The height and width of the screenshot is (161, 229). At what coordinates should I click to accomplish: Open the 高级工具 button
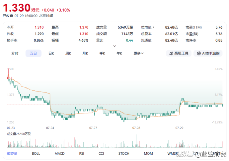[x=179, y=54]
